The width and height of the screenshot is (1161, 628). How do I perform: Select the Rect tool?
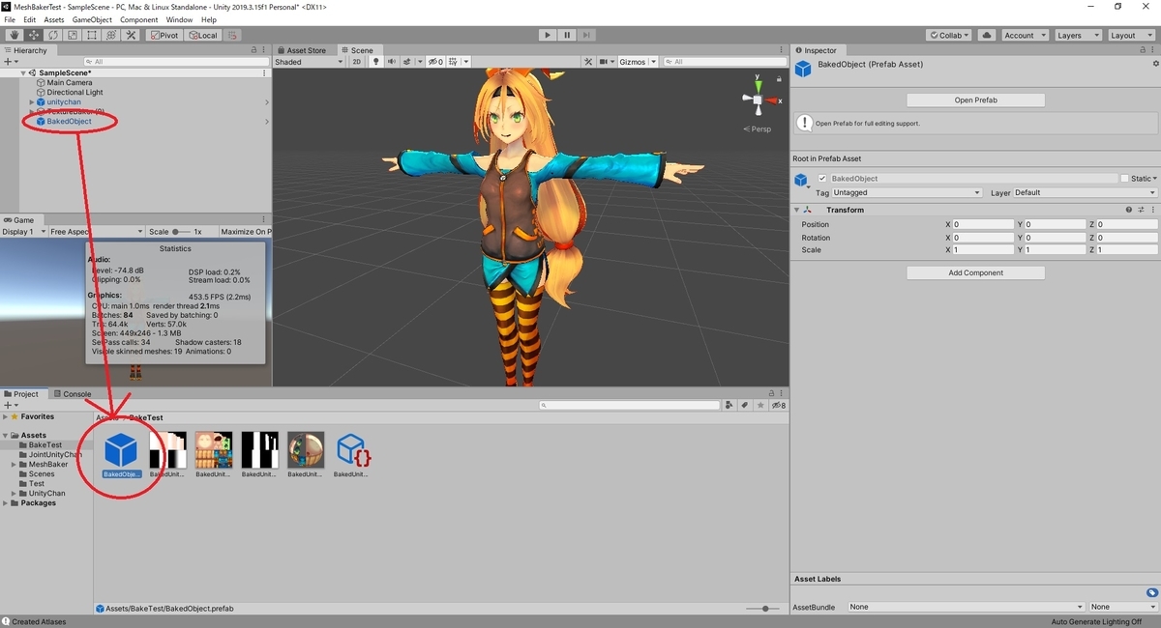coord(92,36)
